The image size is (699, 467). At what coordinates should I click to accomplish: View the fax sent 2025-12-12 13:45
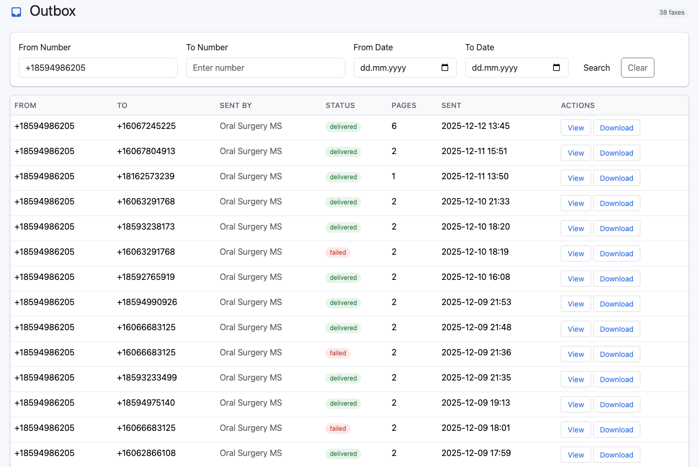pyautogui.click(x=575, y=128)
